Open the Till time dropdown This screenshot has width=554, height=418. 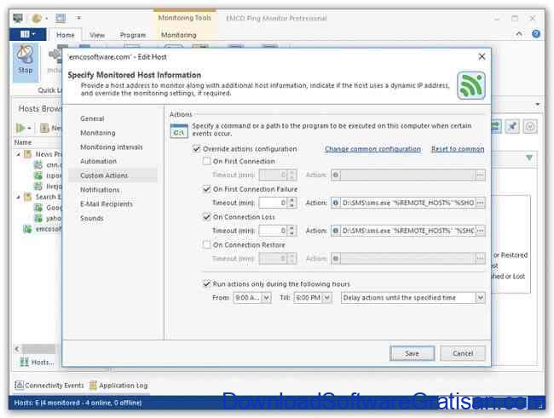coord(327,298)
